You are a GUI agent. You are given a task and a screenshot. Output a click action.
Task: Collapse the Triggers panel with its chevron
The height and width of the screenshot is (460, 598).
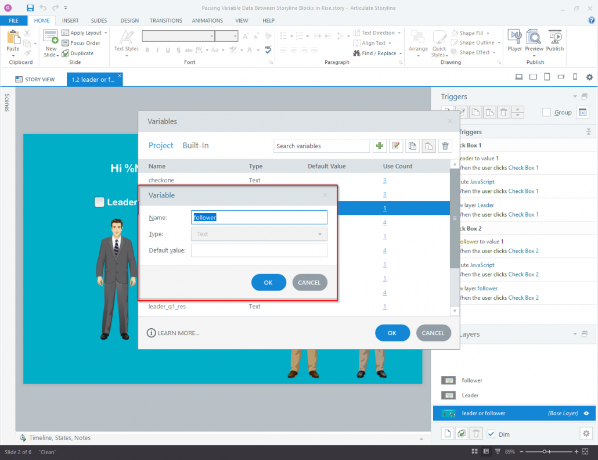[575, 96]
